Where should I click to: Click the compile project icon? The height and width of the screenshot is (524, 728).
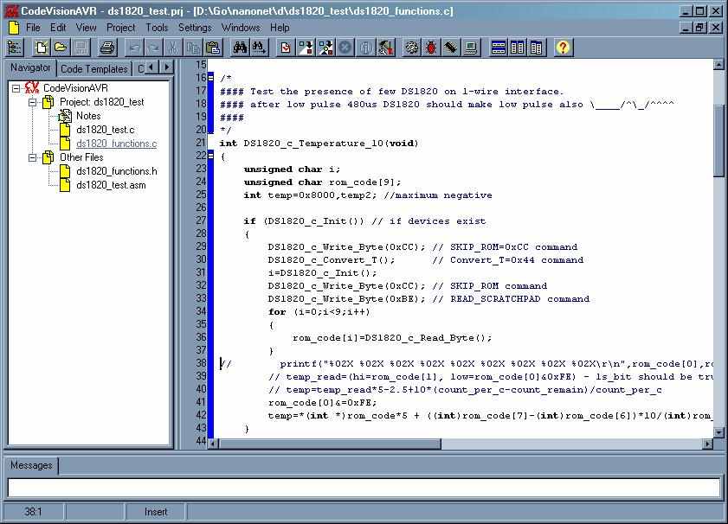pyautogui.click(x=306, y=48)
